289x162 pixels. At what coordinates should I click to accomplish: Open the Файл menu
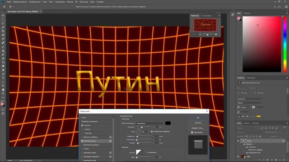pyautogui.click(x=9, y=2)
